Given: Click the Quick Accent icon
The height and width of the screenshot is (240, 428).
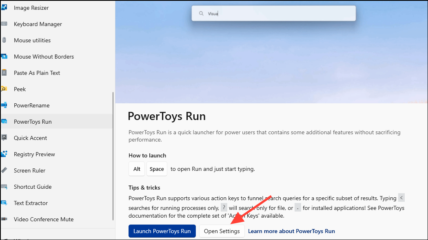Looking at the screenshot, I should click(x=4, y=137).
